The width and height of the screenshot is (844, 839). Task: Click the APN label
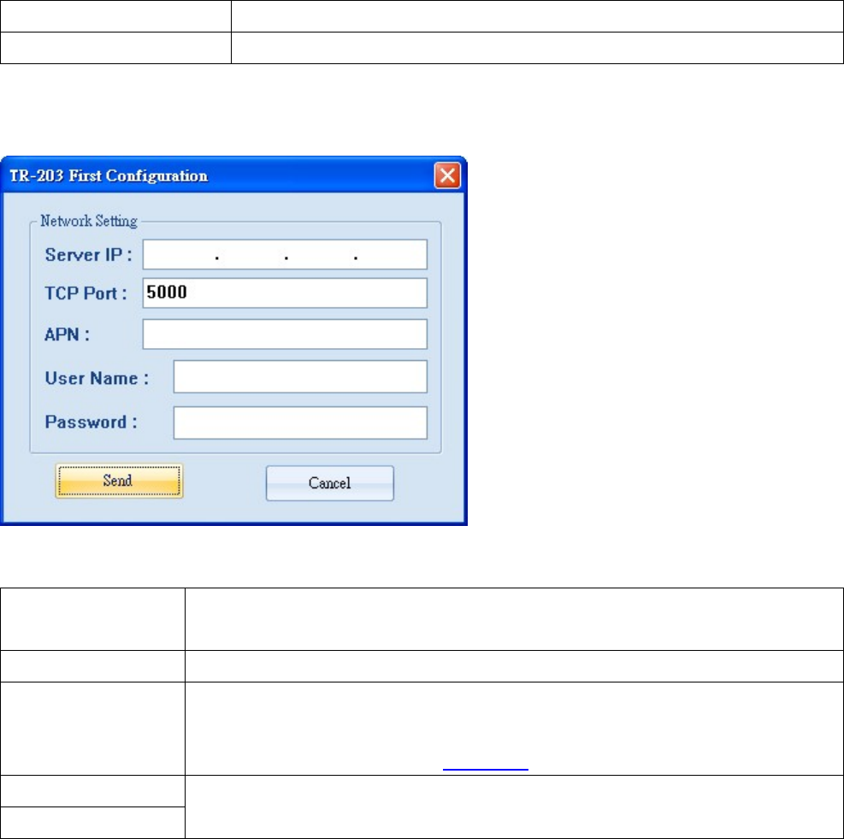click(67, 334)
